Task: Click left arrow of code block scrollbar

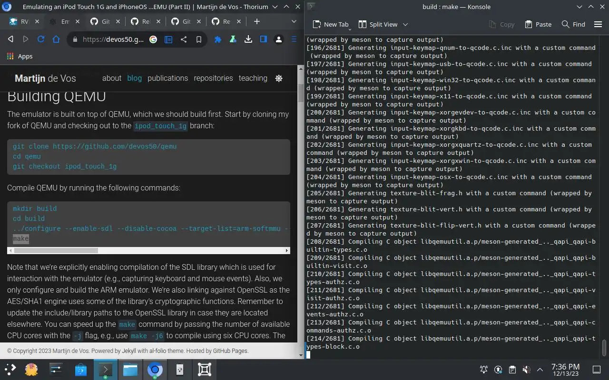Action: point(10,250)
